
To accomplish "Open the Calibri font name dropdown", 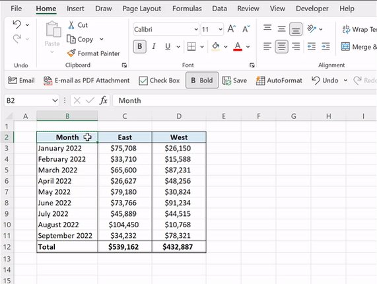I will 196,29.
